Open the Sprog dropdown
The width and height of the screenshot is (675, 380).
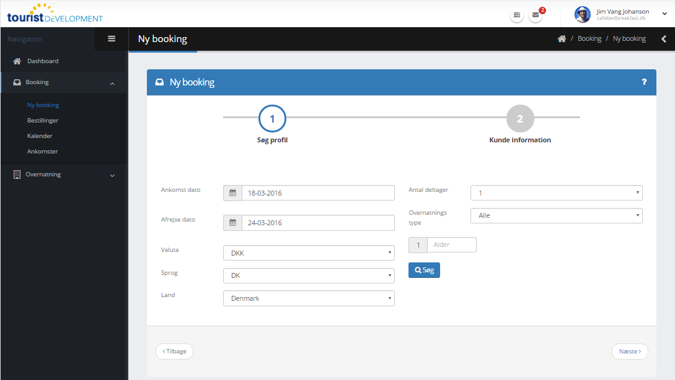309,275
